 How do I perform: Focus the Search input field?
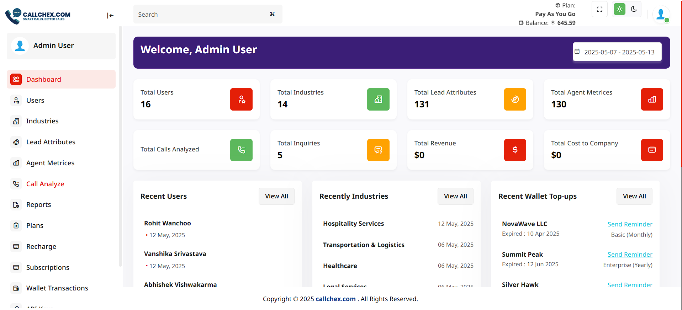(208, 14)
